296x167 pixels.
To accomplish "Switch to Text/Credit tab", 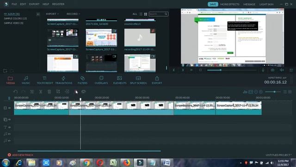I will coord(45,80).
